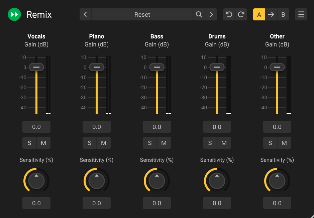Open the hamburger options menu
The width and height of the screenshot is (314, 218).
301,15
